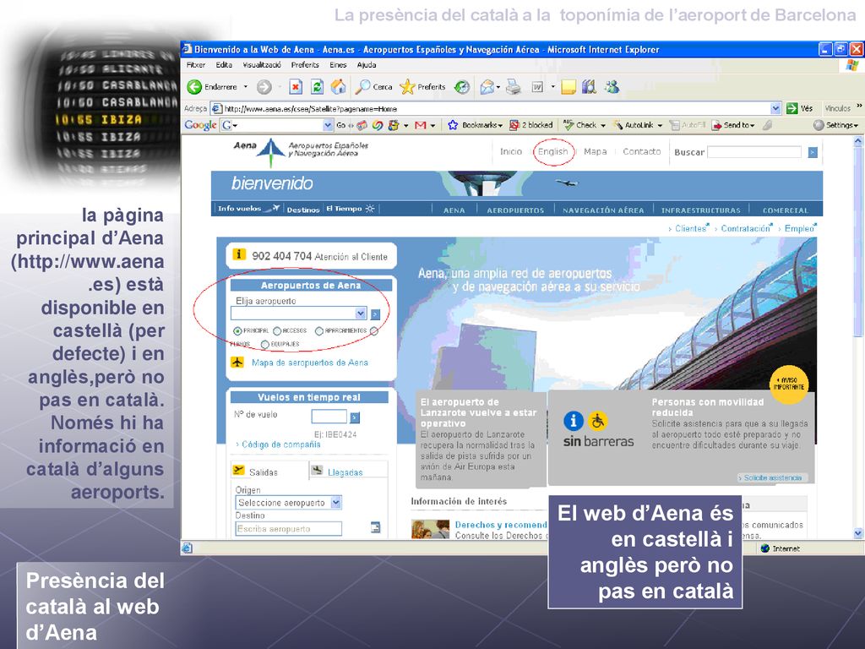Open Cerca search tool
The image size is (865, 649).
[x=373, y=87]
